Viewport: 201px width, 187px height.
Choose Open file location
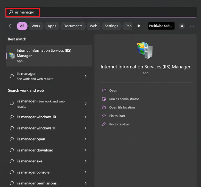pos(122,107)
